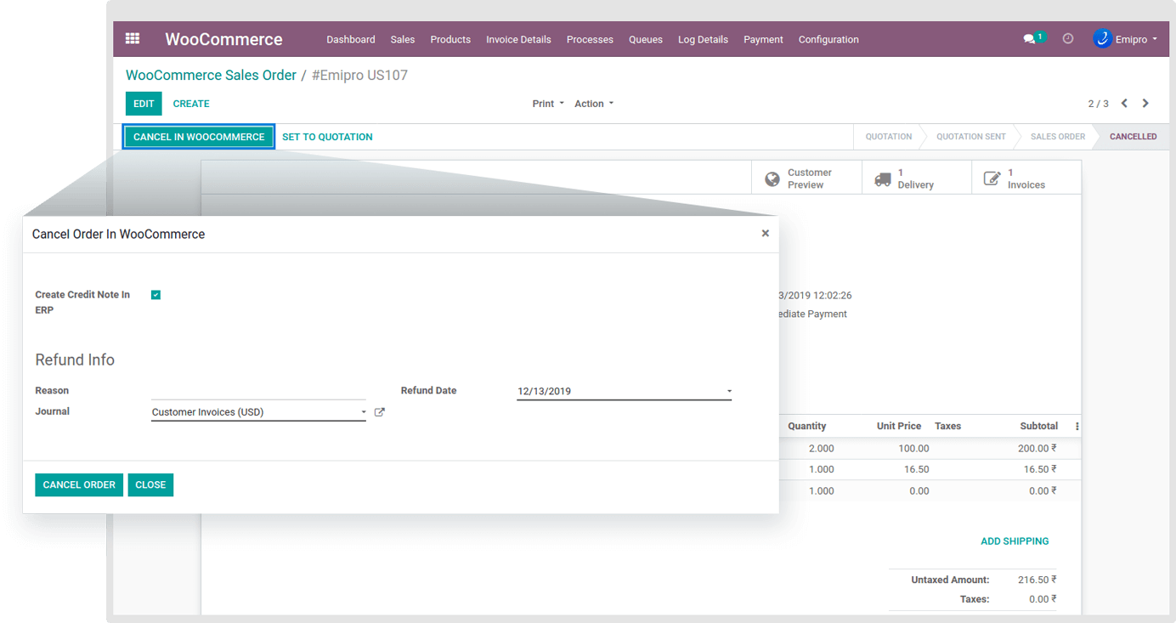
Task: Open the Configuration menu
Action: (x=828, y=39)
